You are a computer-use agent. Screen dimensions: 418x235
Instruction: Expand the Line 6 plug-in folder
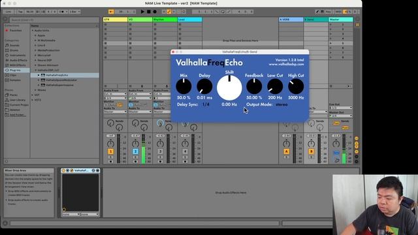pyautogui.click(x=35, y=45)
